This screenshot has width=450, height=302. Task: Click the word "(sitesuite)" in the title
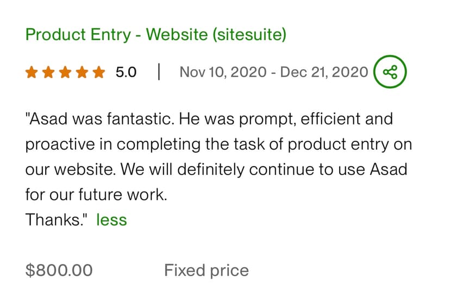pos(249,35)
